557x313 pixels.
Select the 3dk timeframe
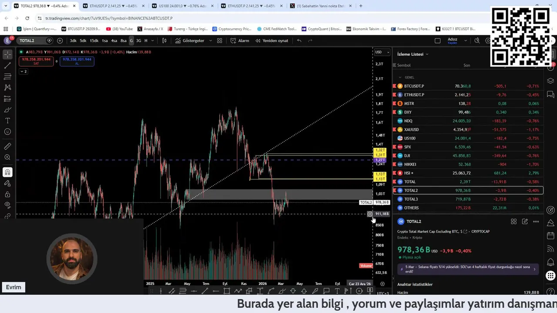pyautogui.click(x=73, y=40)
